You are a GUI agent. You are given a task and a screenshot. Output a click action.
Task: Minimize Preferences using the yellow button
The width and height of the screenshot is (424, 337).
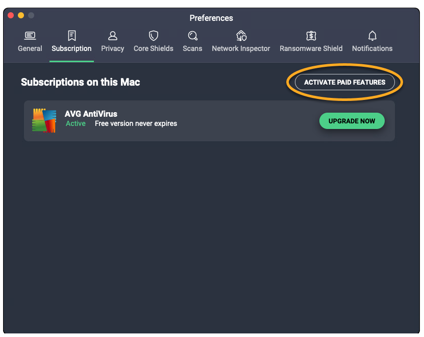(21, 15)
